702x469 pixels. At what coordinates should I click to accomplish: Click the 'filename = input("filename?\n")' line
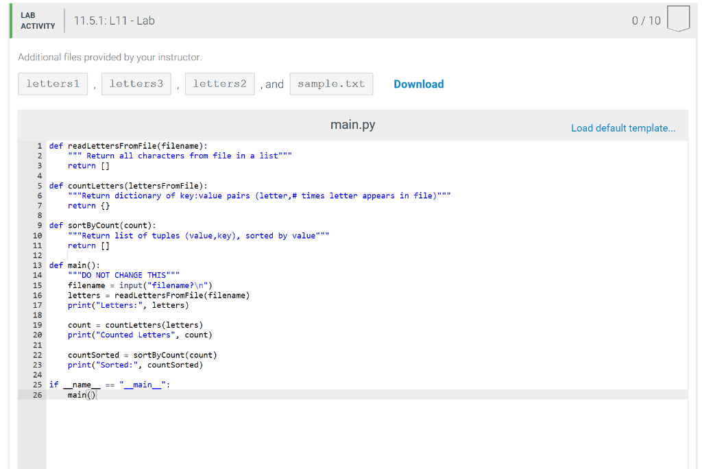click(140, 285)
